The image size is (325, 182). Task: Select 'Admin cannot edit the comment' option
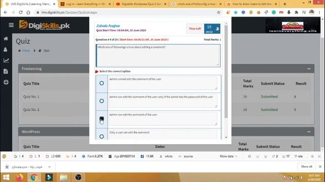102,83
